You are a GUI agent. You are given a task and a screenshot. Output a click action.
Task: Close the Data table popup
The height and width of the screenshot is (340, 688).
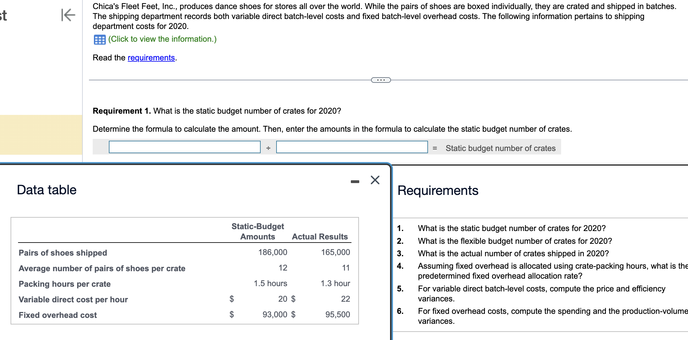[375, 180]
